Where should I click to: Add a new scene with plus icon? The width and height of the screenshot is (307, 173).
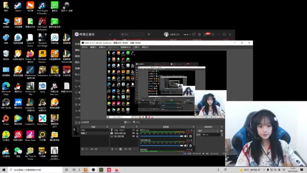[83, 149]
